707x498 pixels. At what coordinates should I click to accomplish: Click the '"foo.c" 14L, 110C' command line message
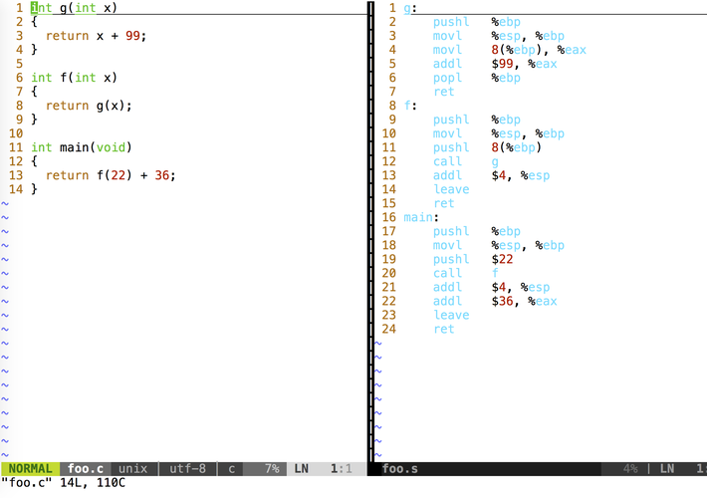tap(64, 484)
